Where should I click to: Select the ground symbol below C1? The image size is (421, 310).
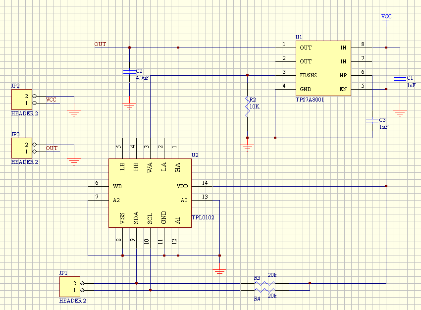tap(400, 113)
